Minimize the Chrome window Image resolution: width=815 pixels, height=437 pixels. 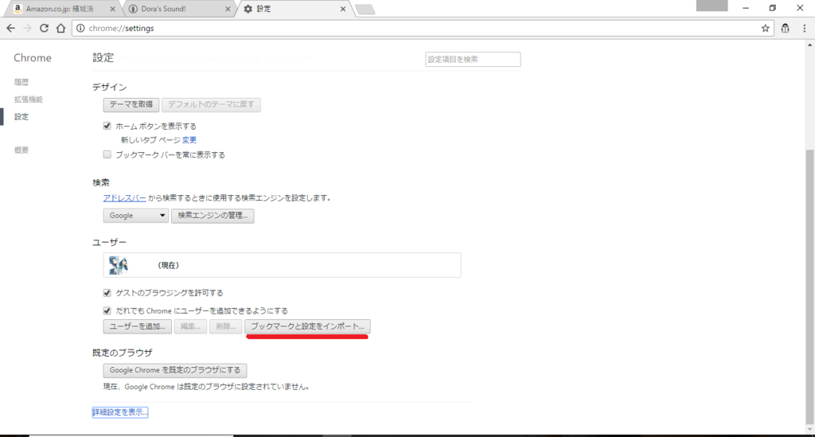click(x=746, y=8)
